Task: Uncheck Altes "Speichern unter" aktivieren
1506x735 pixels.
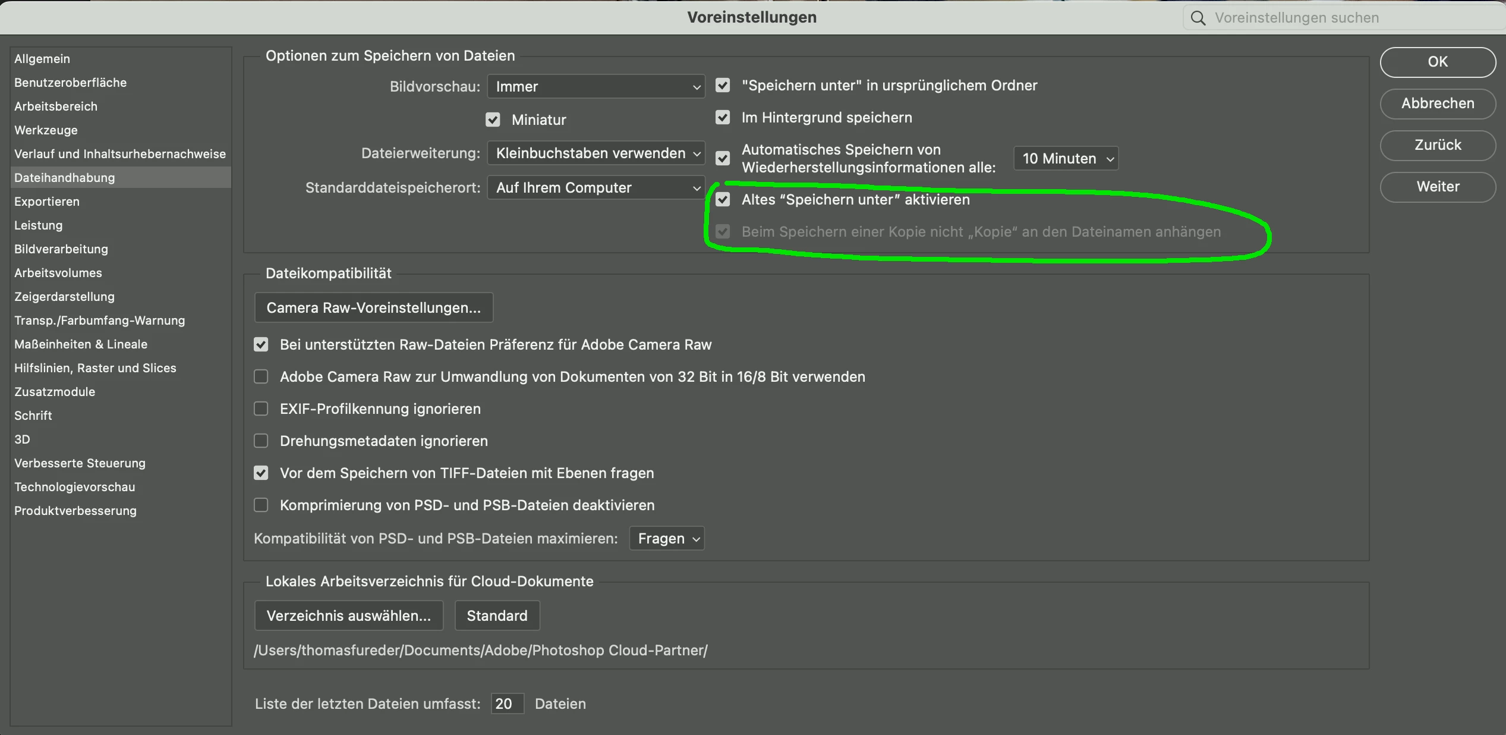Action: click(x=723, y=200)
